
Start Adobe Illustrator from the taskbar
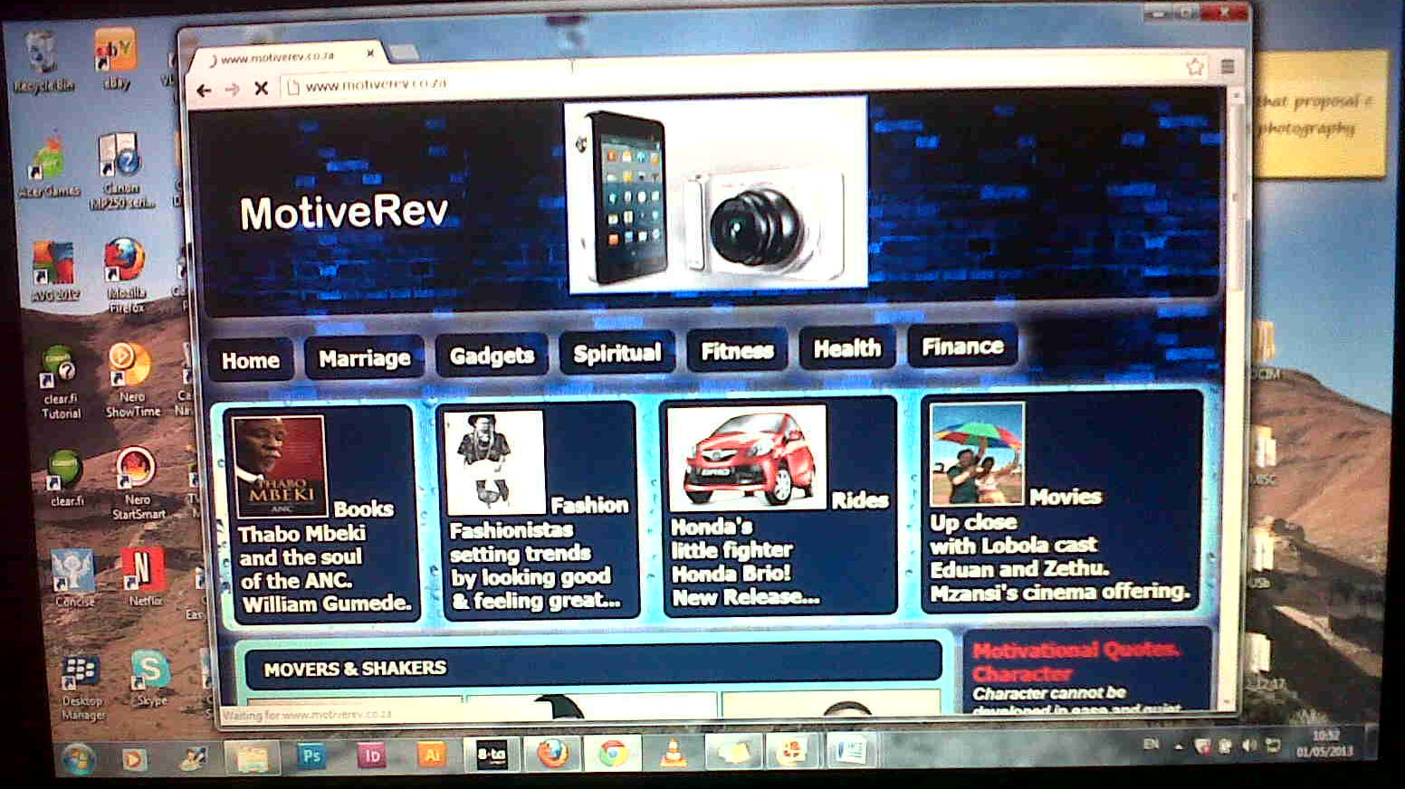click(433, 755)
